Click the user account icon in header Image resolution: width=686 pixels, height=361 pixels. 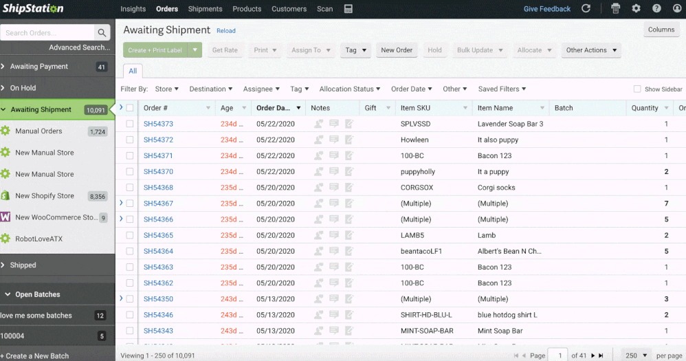pos(676,9)
